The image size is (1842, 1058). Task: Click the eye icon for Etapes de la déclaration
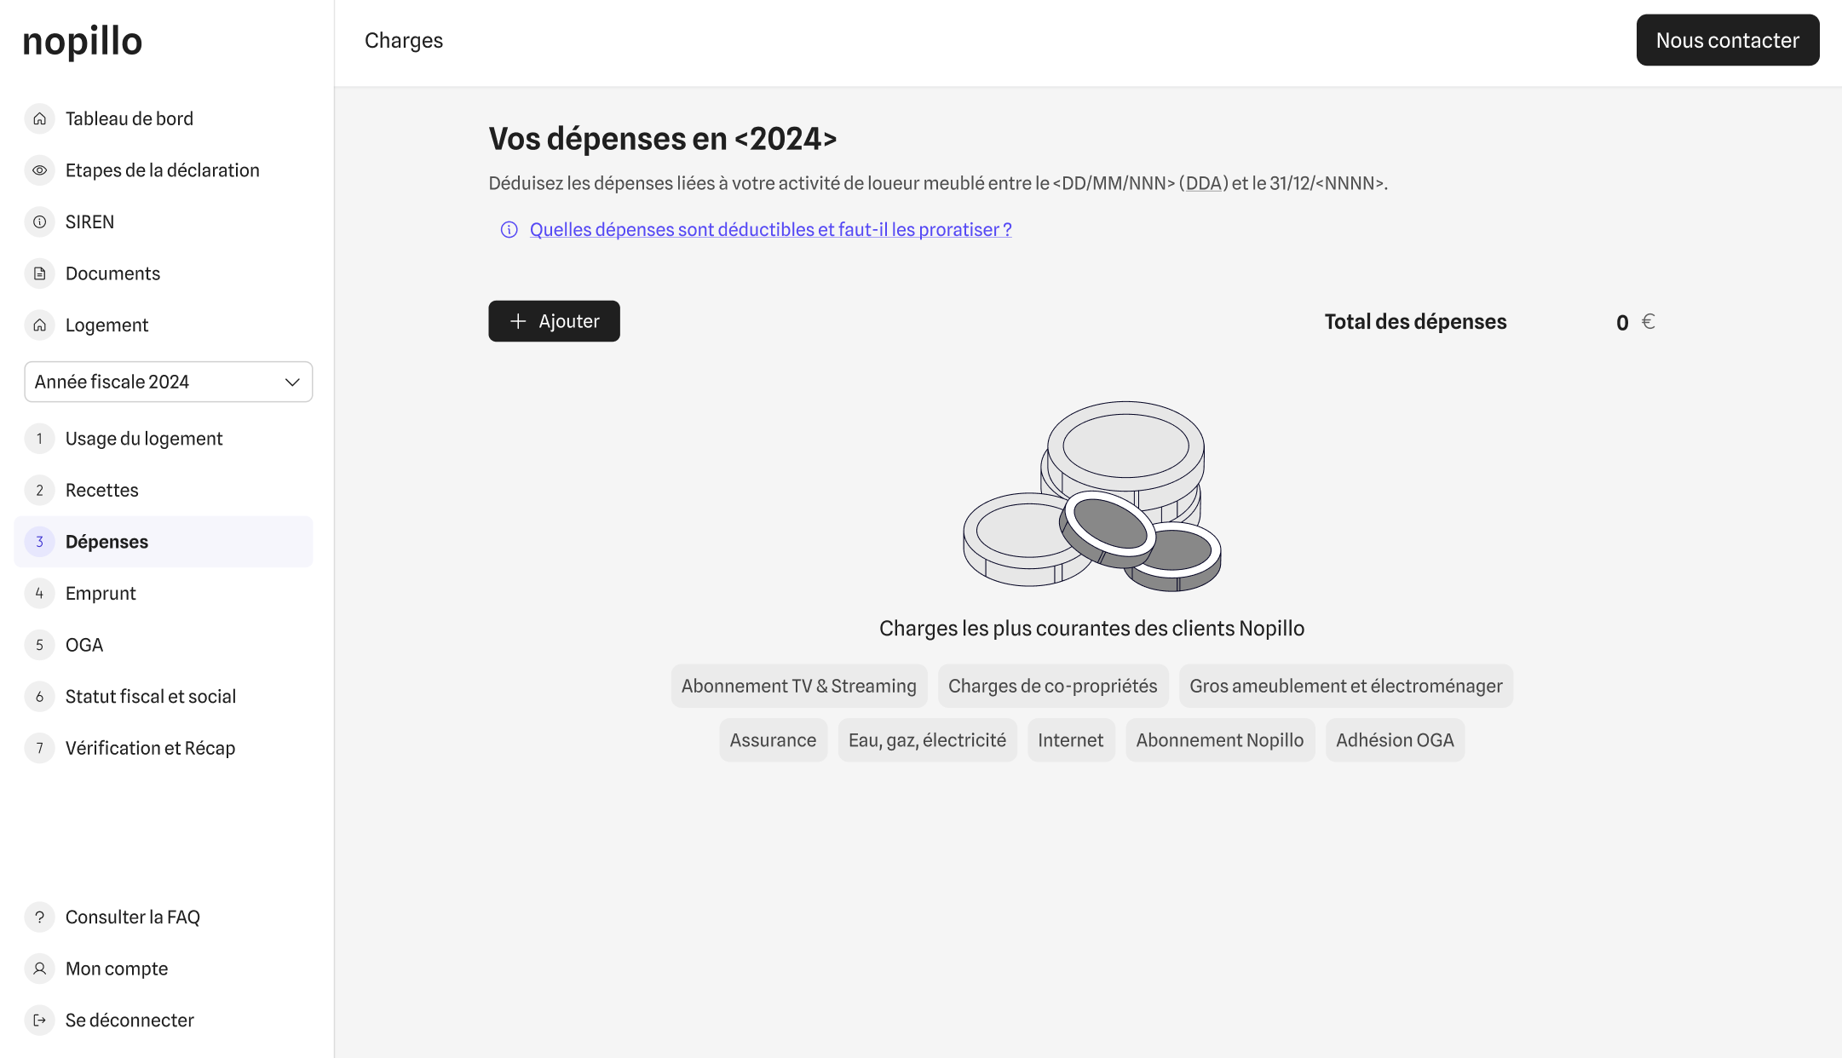coord(39,170)
